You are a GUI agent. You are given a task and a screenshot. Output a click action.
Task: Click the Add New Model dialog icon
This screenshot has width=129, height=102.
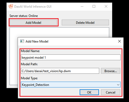pos(22,41)
